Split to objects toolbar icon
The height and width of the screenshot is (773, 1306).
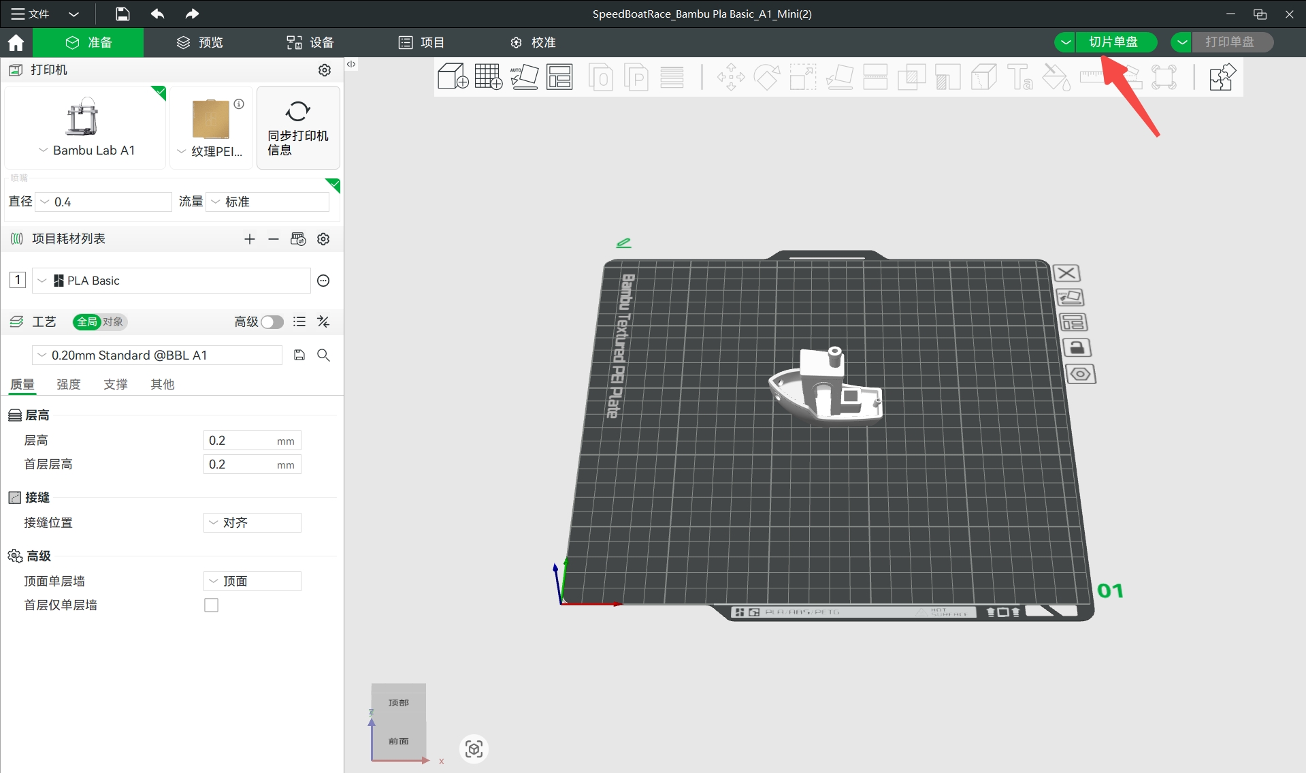tap(600, 77)
